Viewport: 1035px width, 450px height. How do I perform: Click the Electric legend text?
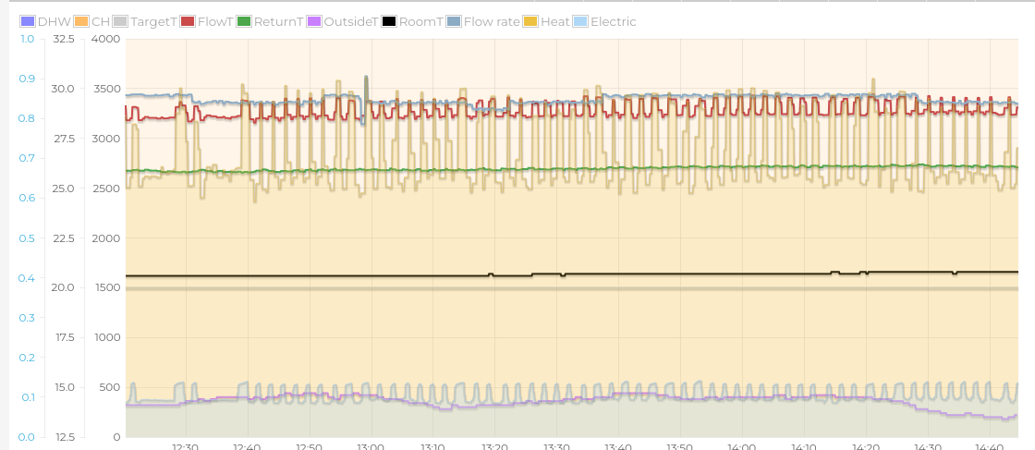[x=614, y=21]
